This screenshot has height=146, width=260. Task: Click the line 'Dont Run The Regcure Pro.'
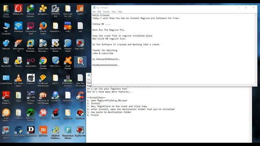point(108,30)
